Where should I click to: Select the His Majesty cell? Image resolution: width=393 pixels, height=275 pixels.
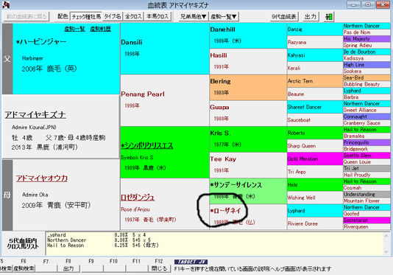(367, 38)
